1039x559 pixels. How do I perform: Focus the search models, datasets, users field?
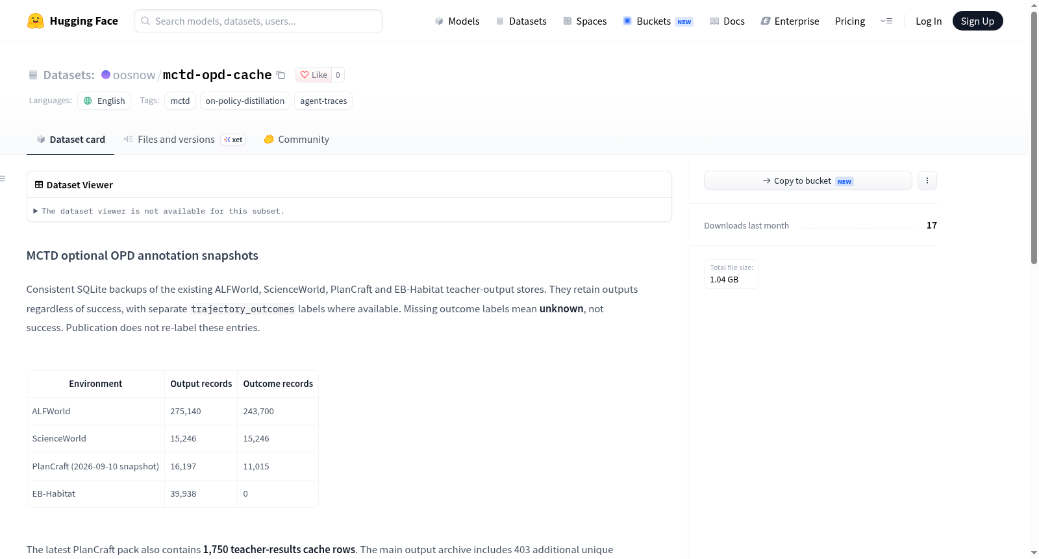(x=258, y=21)
